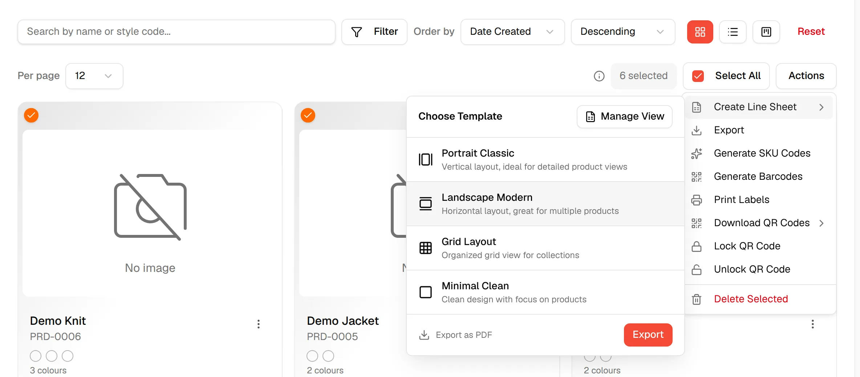Click the Generate Barcodes QR icon
Viewport: 860px width, 377px height.
(697, 177)
